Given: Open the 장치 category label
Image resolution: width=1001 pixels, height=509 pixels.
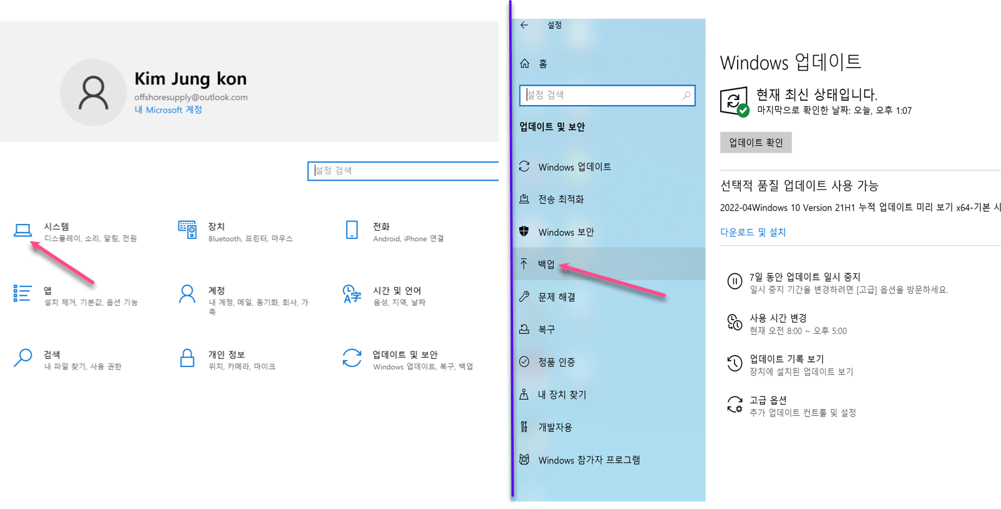Looking at the screenshot, I should click(216, 226).
